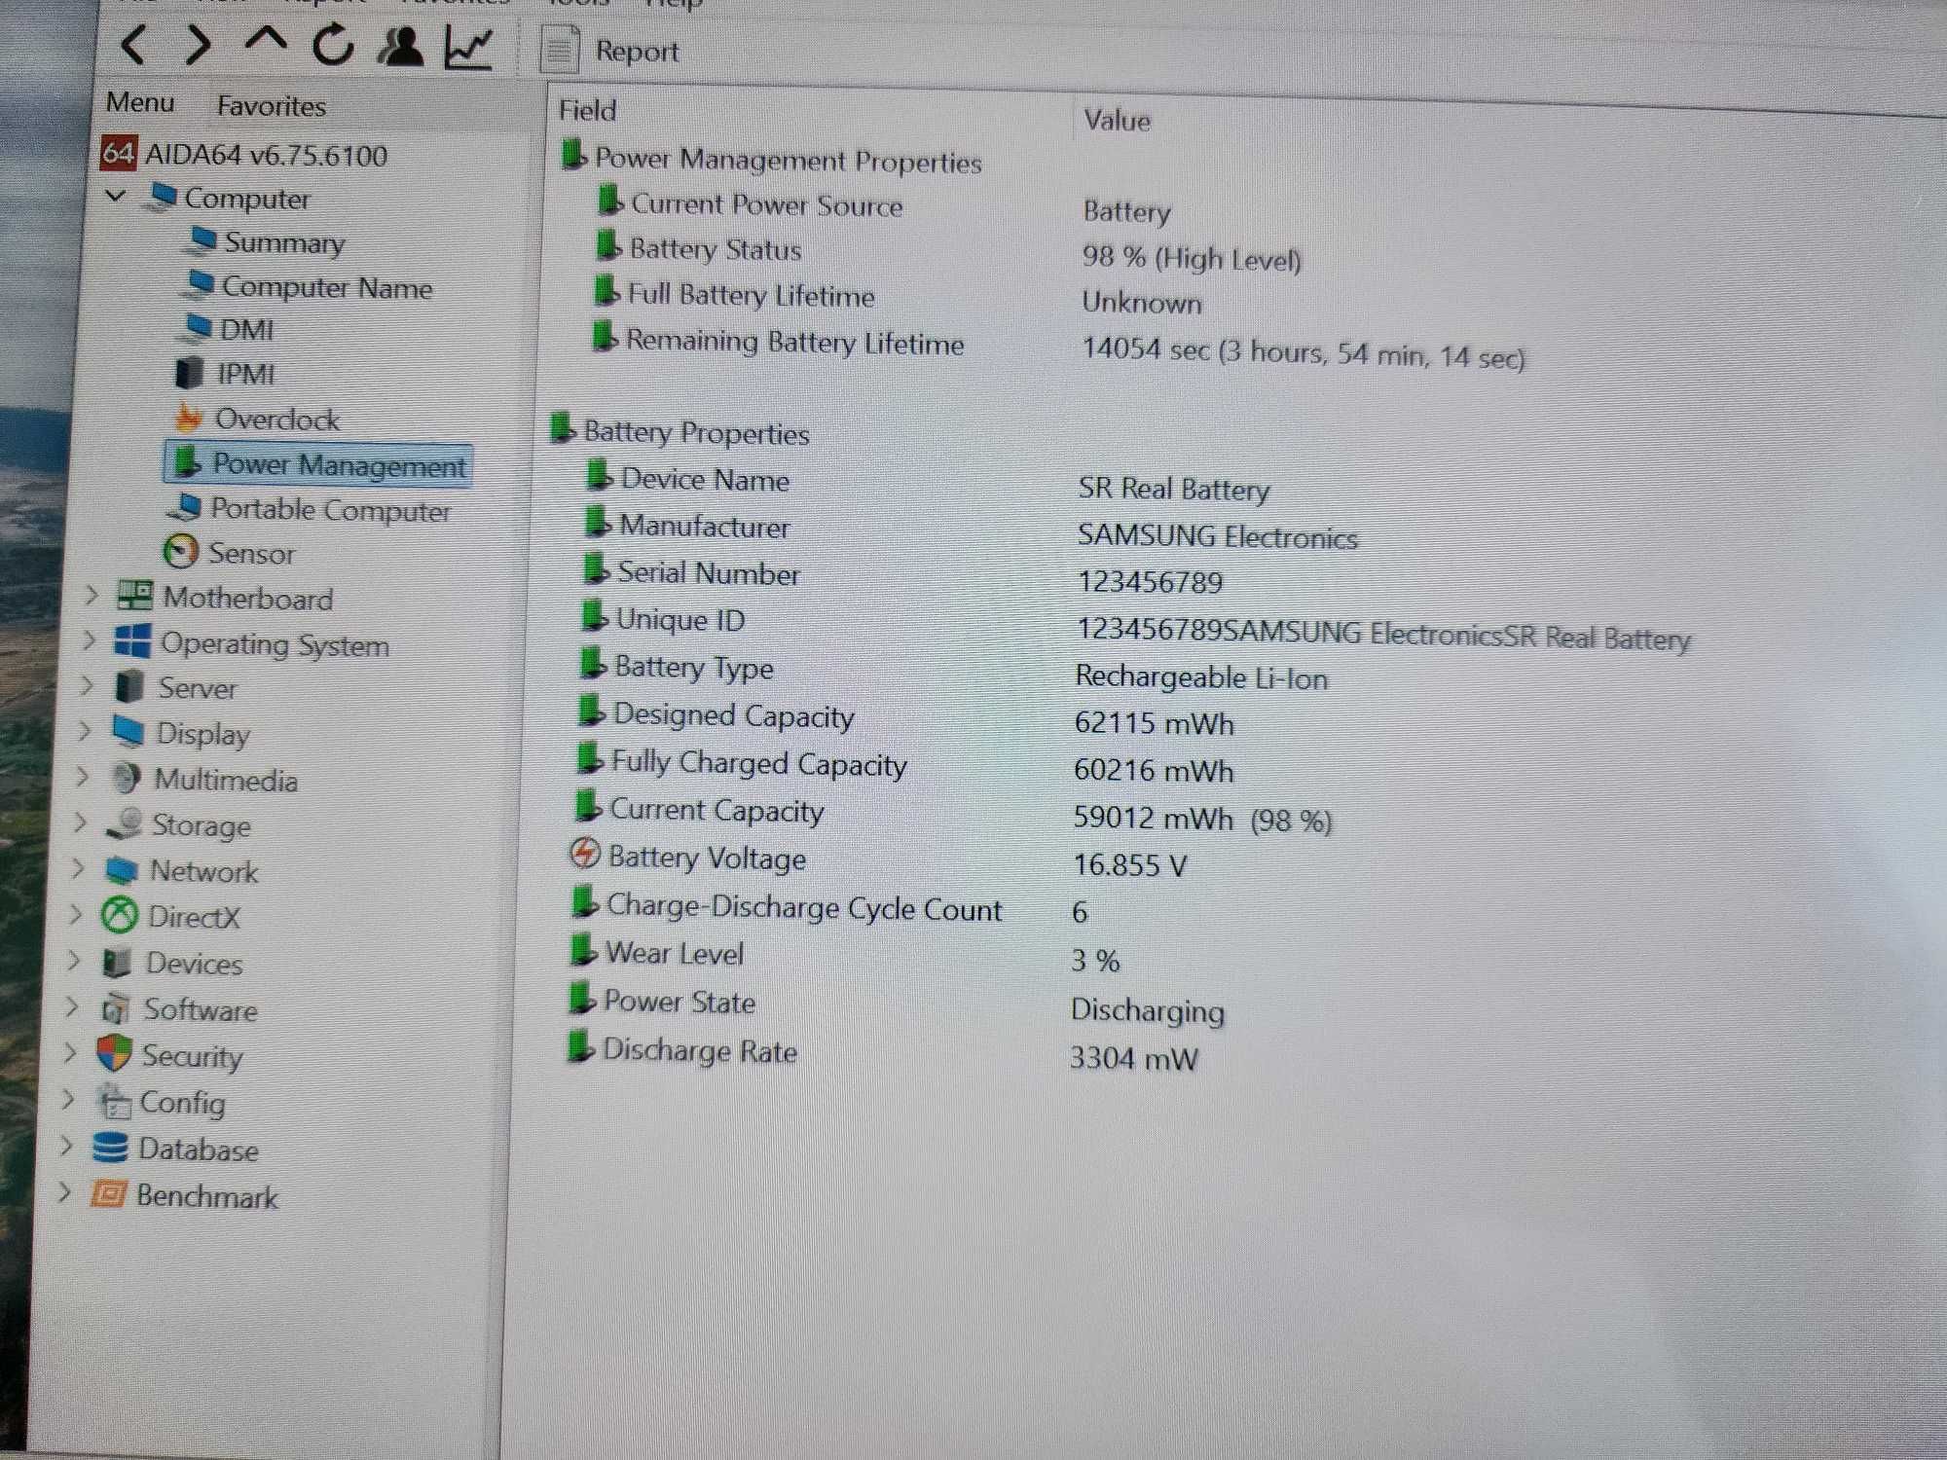Viewport: 1947px width, 1460px height.
Task: Collapse the Computer tree node
Action: pyautogui.click(x=116, y=196)
